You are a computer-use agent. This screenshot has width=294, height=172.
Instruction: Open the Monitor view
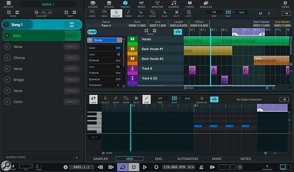(x=157, y=4)
